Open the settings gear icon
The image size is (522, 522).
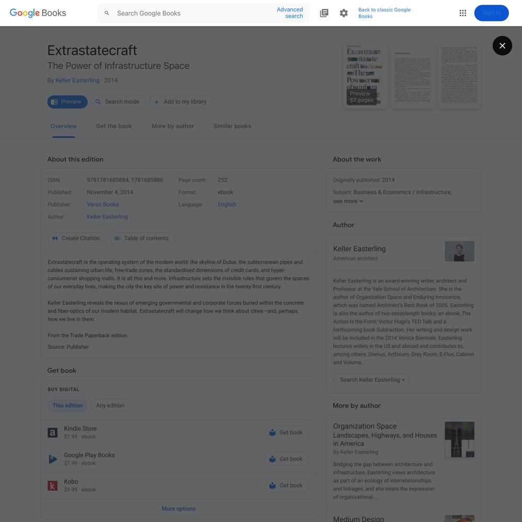(343, 13)
